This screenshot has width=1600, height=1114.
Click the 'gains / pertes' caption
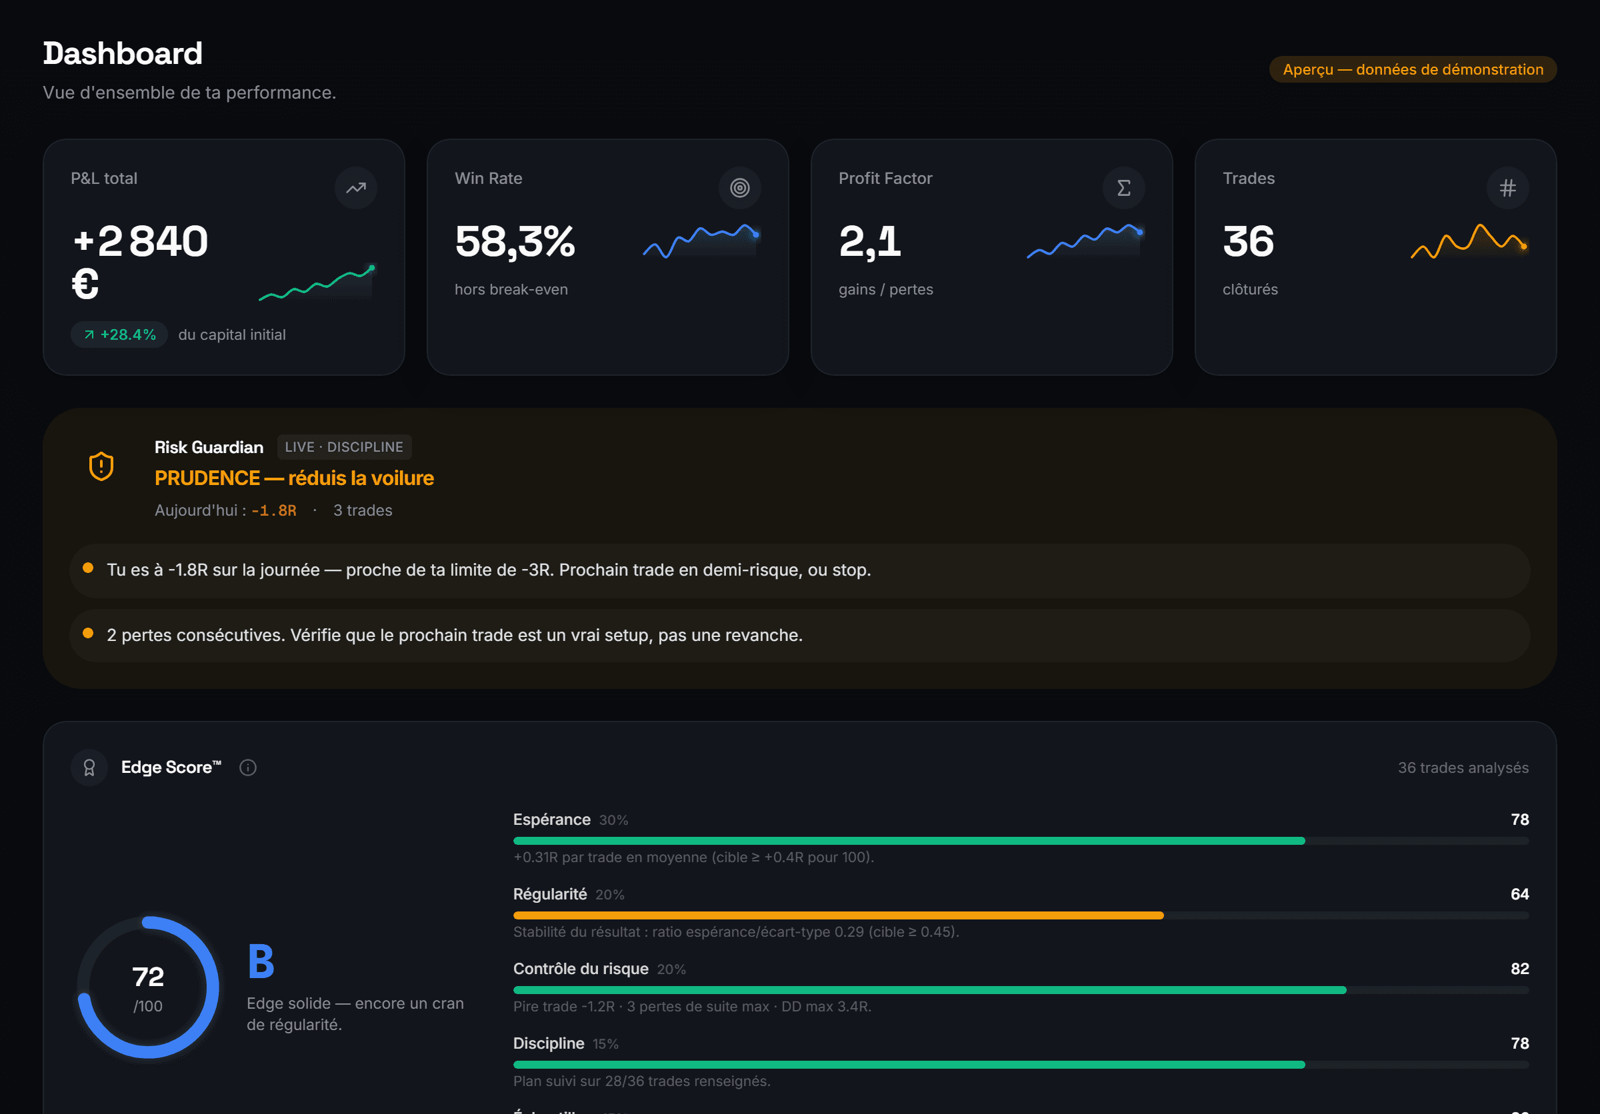tap(886, 290)
